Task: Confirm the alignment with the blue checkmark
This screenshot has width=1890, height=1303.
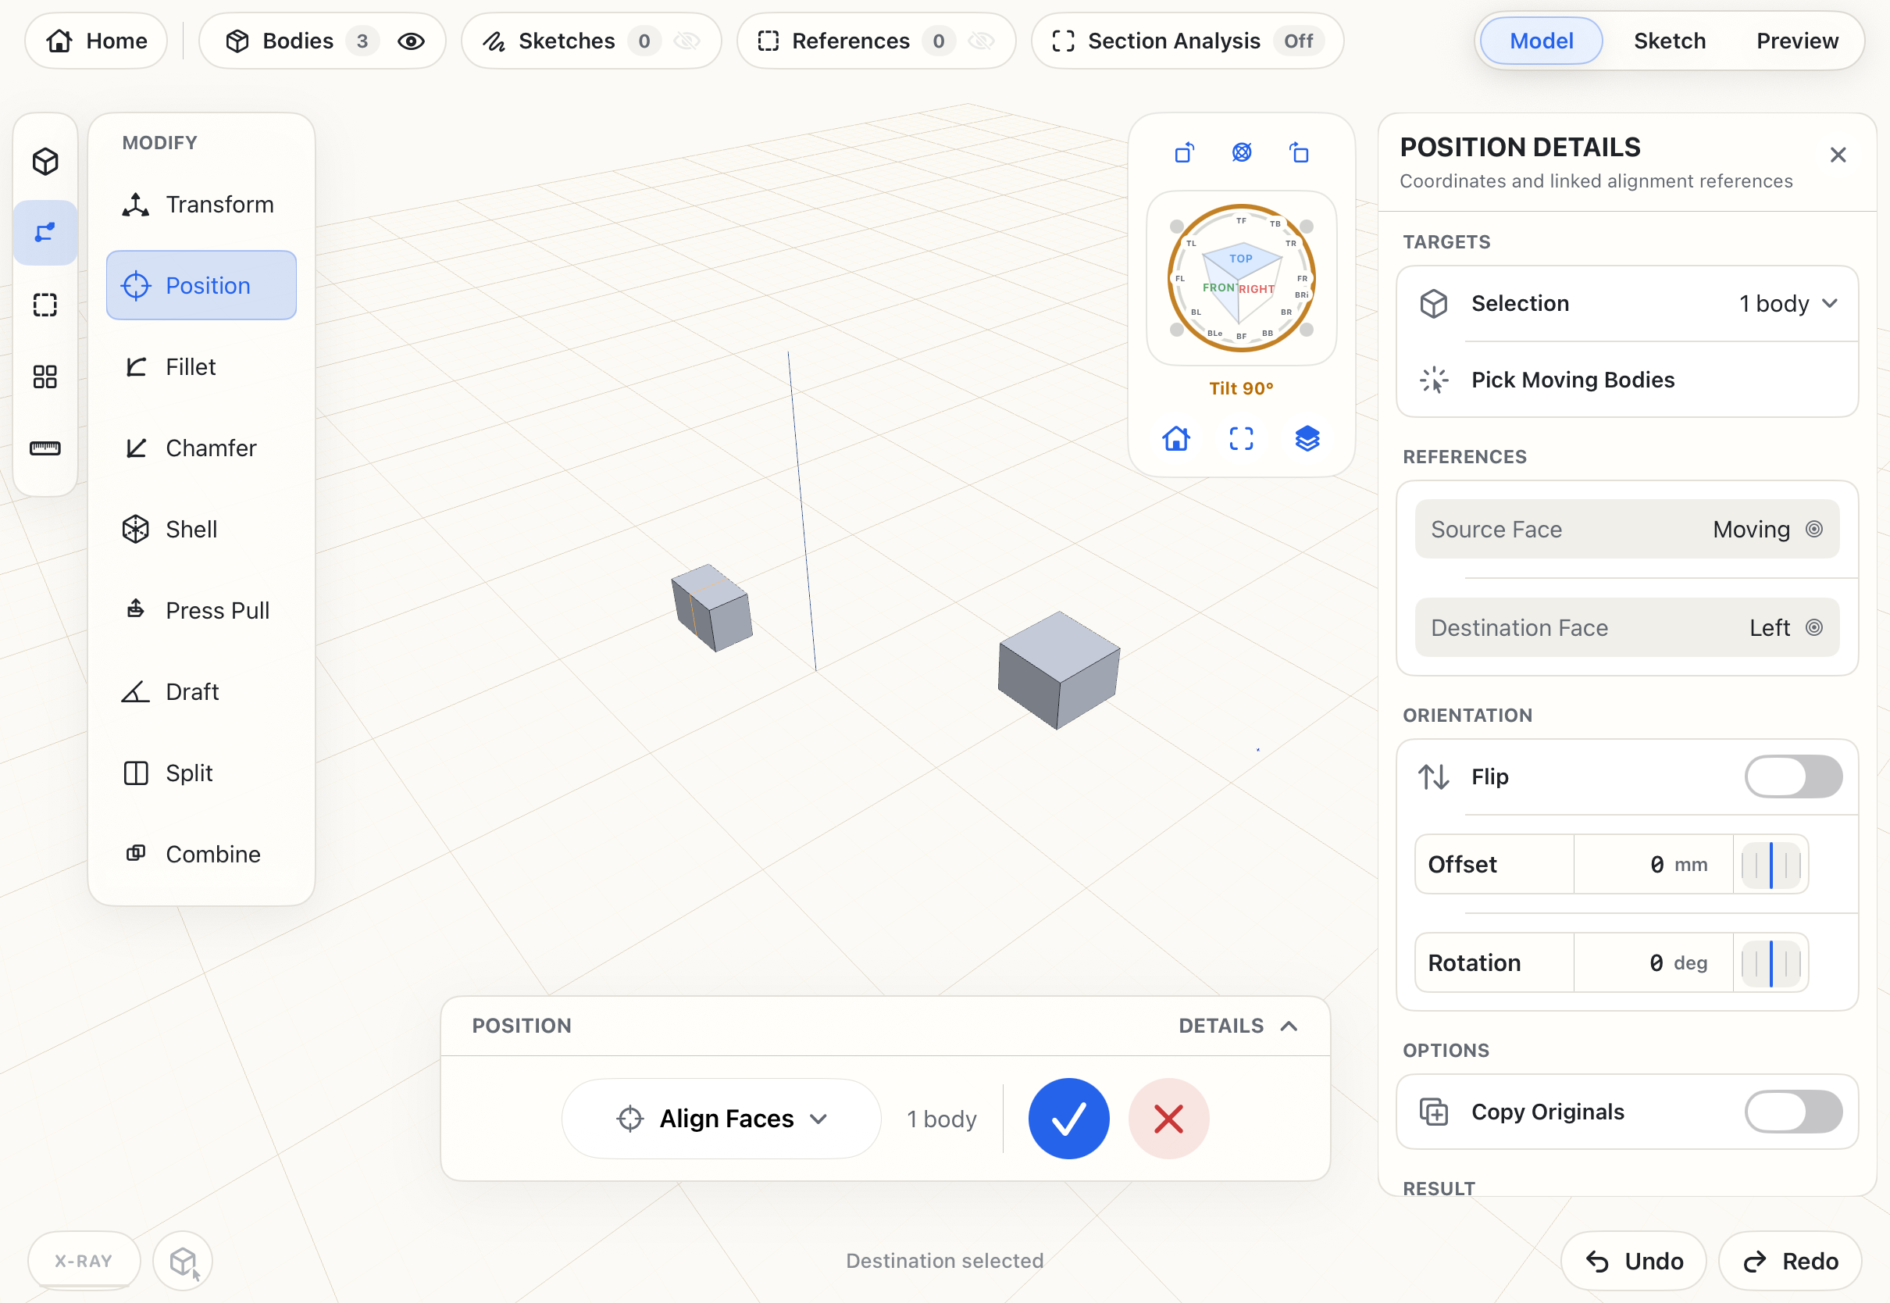Action: click(x=1068, y=1119)
